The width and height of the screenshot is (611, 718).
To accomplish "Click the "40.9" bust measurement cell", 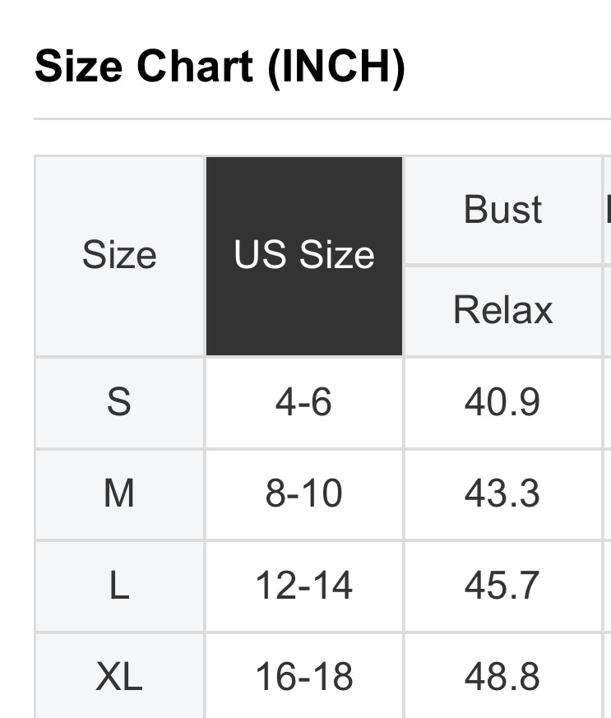I will click(x=502, y=402).
